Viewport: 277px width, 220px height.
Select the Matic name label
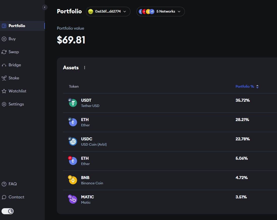pos(86,203)
